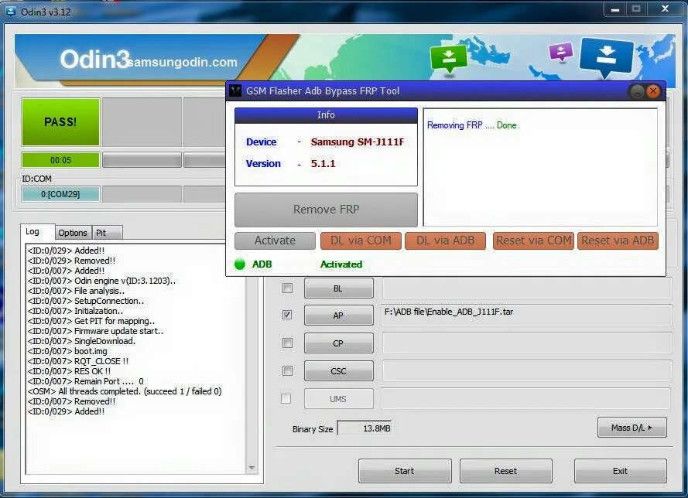Viewport: 688px width, 498px height.
Task: Click the DL via COM button
Action: (361, 240)
